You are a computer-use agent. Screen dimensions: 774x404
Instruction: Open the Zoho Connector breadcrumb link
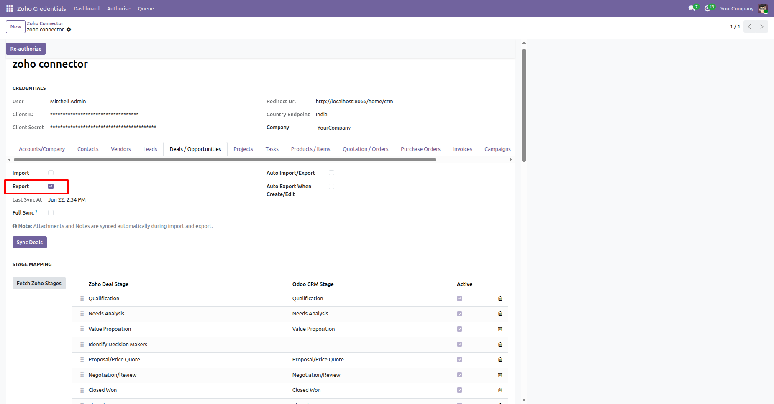[45, 23]
